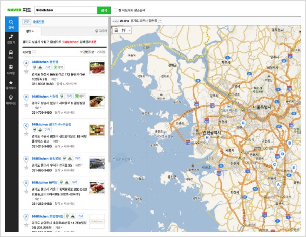Click the NAVER 지도 logo
The height and width of the screenshot is (237, 306).
(19, 10)
